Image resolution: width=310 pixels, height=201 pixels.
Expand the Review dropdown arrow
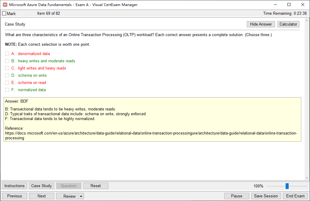click(x=81, y=196)
